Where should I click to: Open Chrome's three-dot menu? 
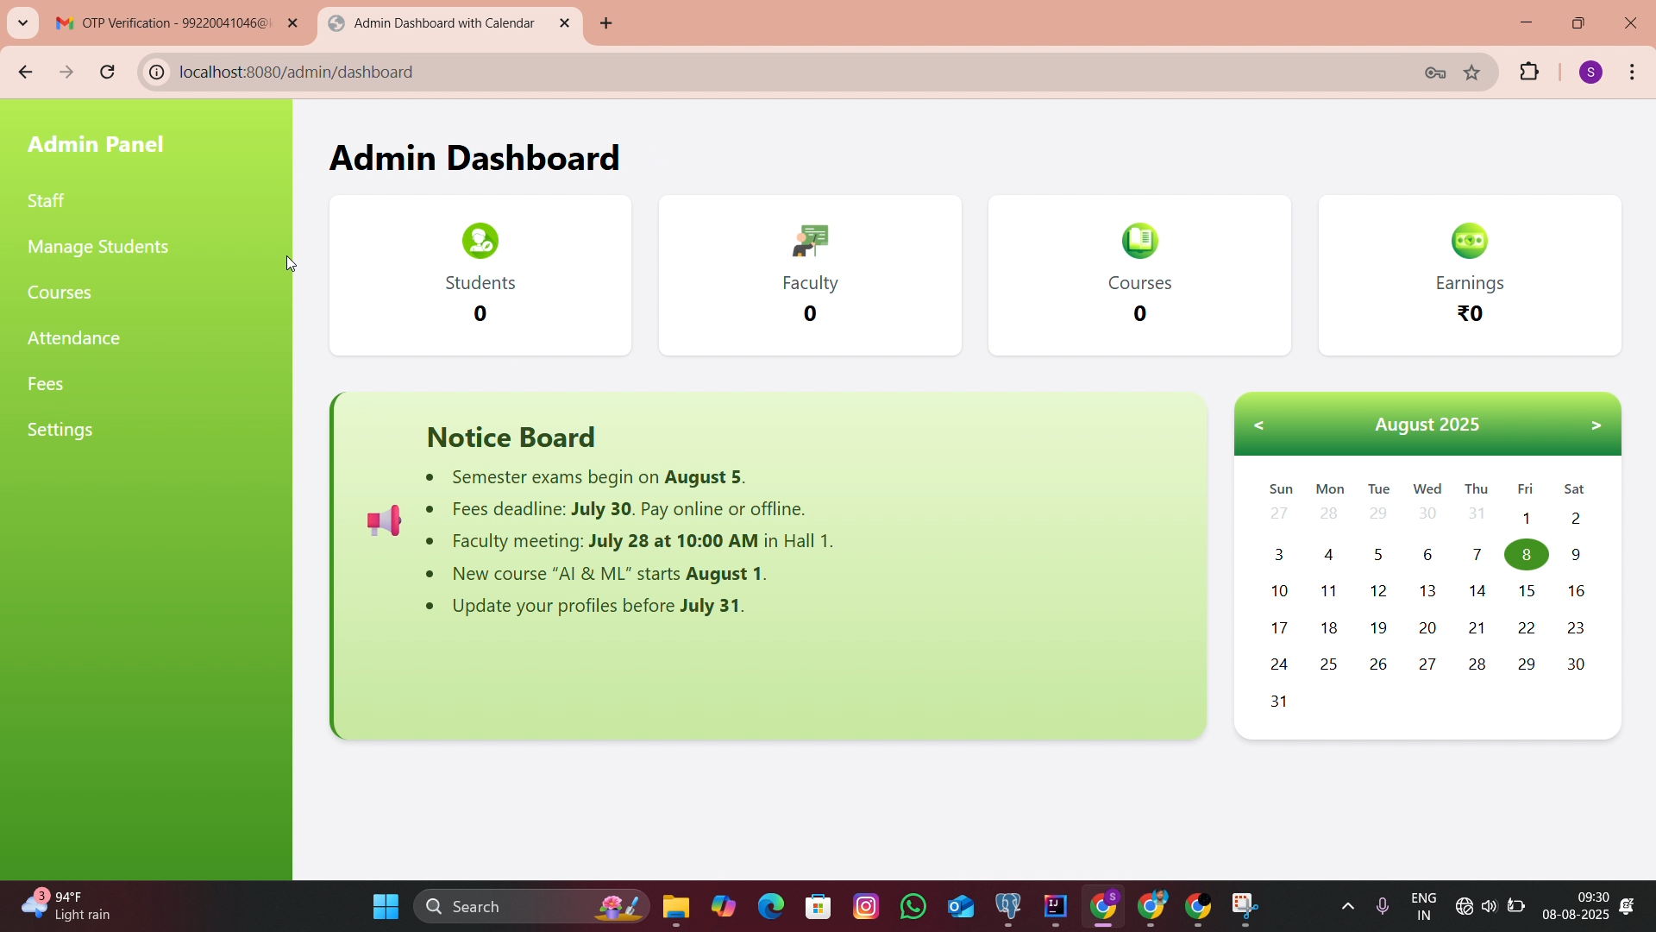click(x=1634, y=72)
